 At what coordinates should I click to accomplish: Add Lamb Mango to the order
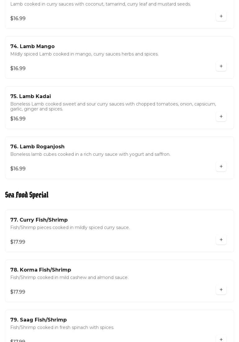pyautogui.click(x=221, y=66)
